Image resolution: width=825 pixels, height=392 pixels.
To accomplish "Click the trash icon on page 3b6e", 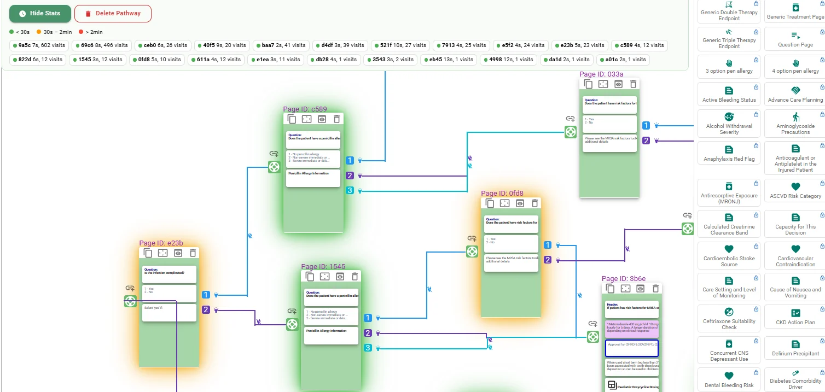I will [x=656, y=288].
